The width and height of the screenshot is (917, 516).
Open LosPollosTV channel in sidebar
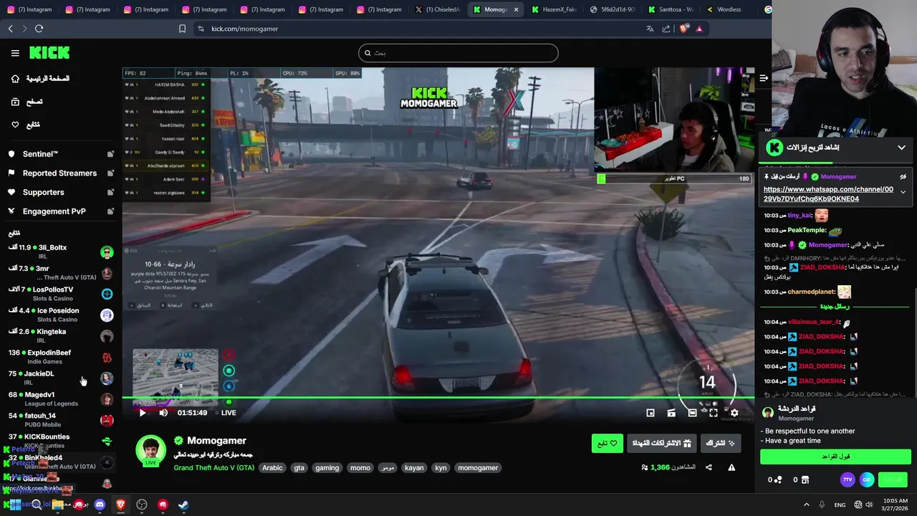(60, 294)
